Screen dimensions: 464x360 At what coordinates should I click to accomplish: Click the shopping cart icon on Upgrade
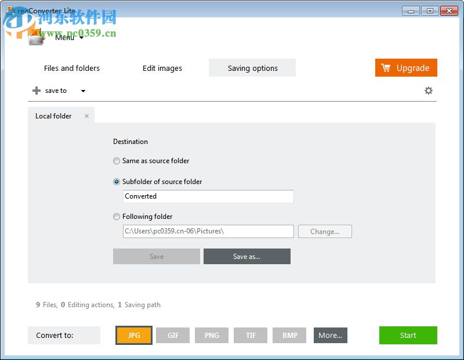coord(386,68)
